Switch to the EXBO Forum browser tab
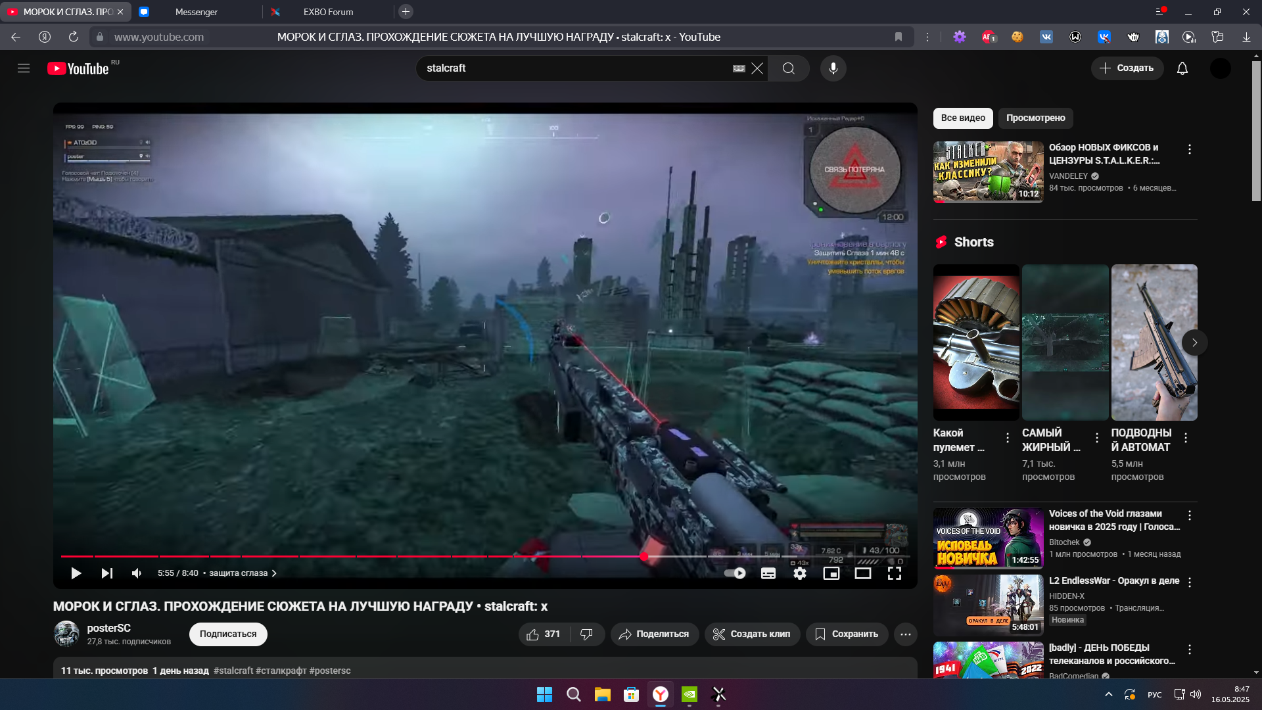1262x710 pixels. (328, 12)
